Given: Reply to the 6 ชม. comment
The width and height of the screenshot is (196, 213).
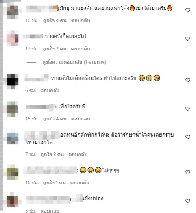Looking at the screenshot, I should tap(50, 91).
